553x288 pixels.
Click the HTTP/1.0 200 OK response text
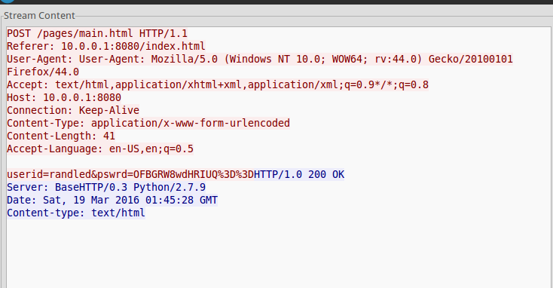pos(299,174)
